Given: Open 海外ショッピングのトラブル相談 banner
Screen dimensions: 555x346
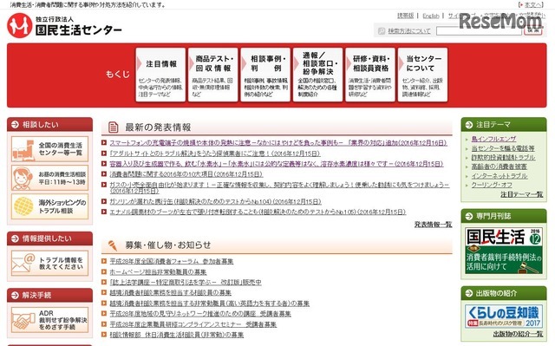Looking at the screenshot, I should click(49, 206).
